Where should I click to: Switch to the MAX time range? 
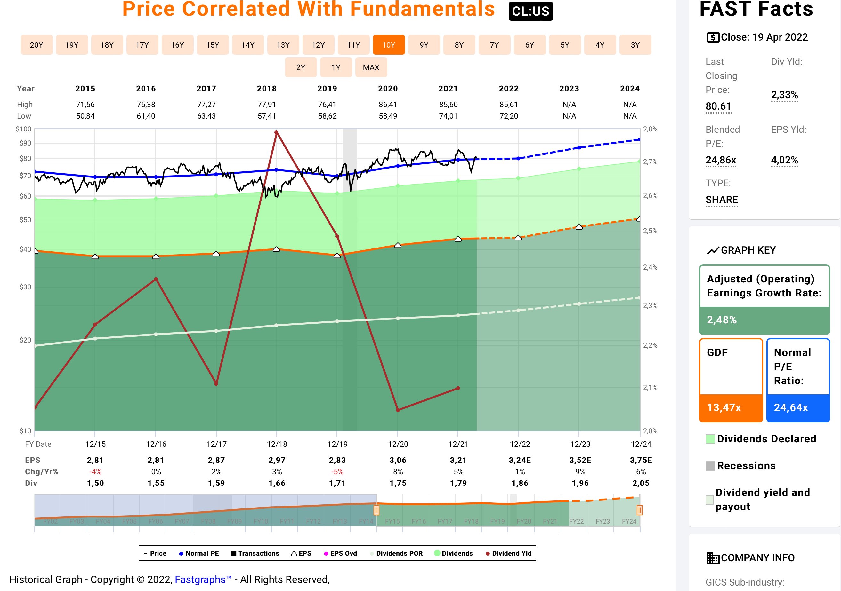[371, 67]
